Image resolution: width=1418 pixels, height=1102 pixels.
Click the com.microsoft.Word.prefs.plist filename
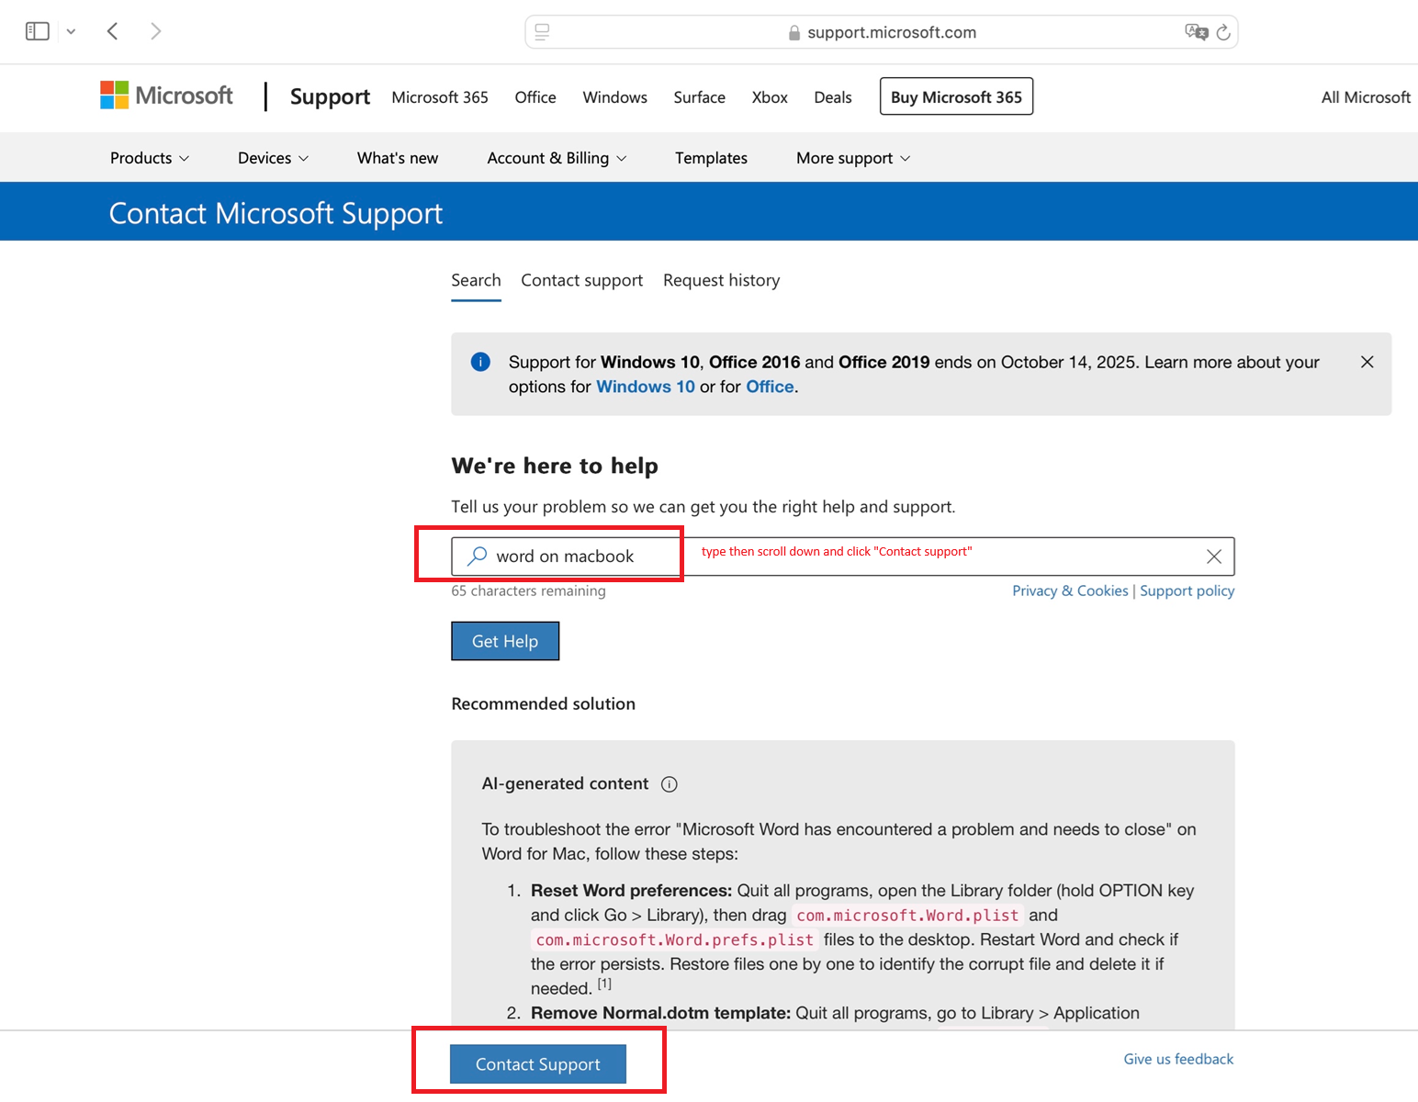coord(675,939)
